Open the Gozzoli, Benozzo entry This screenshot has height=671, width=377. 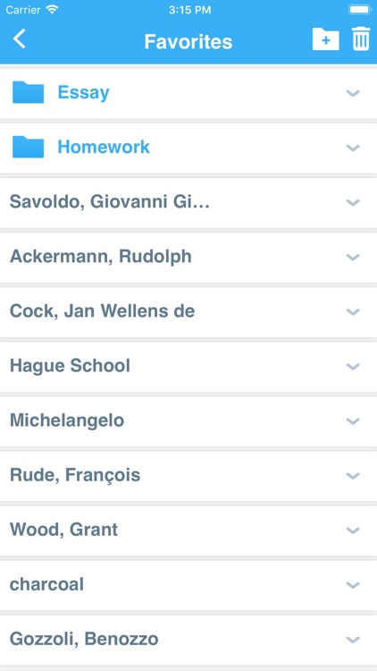click(188, 640)
